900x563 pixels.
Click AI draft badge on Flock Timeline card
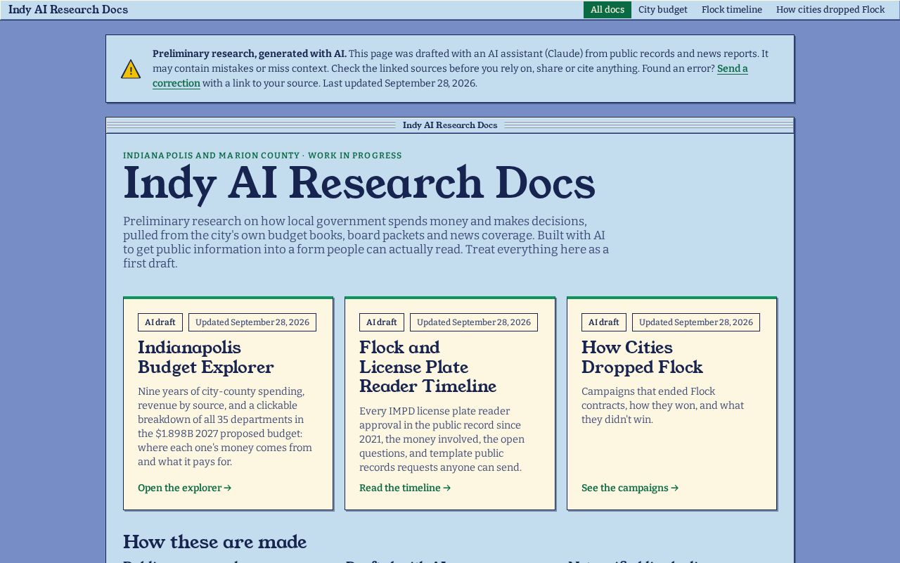coord(382,322)
